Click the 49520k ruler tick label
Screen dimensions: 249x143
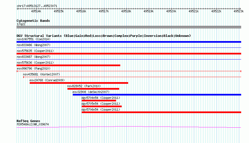coord(171,11)
